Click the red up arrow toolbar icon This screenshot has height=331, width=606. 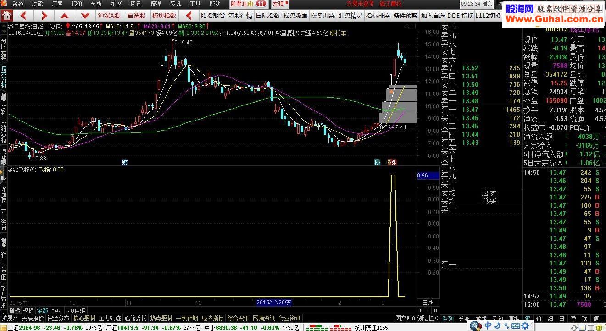tap(65, 15)
